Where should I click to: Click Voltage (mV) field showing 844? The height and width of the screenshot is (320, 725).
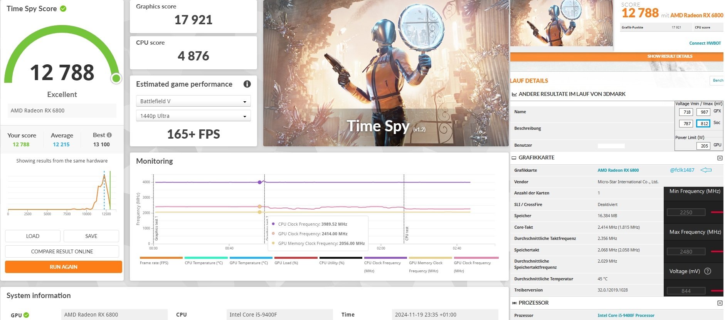point(686,291)
